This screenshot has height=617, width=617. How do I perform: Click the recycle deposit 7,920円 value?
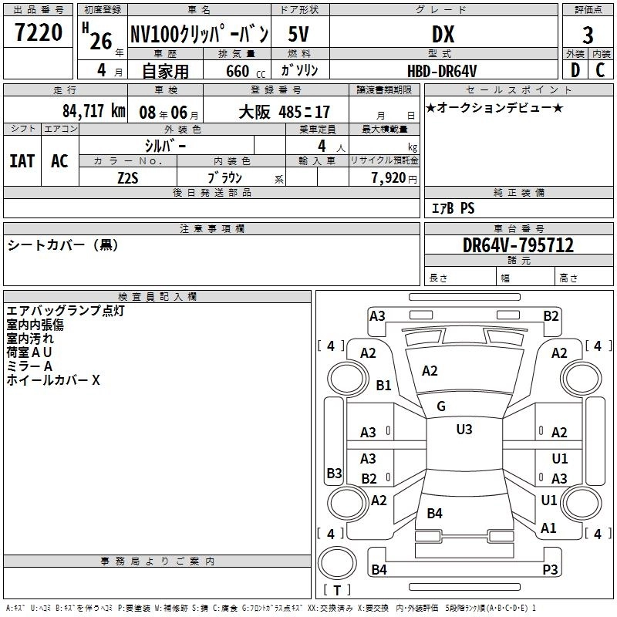pyautogui.click(x=394, y=178)
